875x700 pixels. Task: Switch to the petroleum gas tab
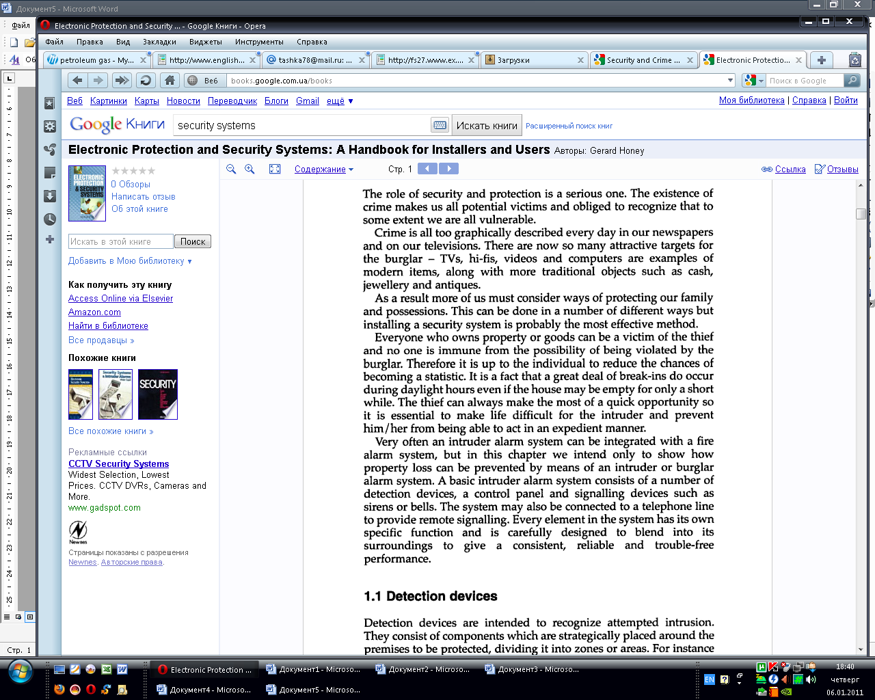96,60
